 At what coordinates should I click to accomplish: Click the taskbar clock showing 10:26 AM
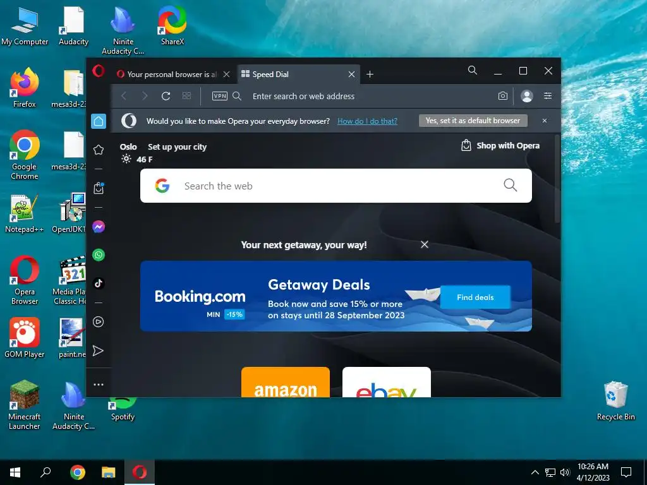point(593,472)
